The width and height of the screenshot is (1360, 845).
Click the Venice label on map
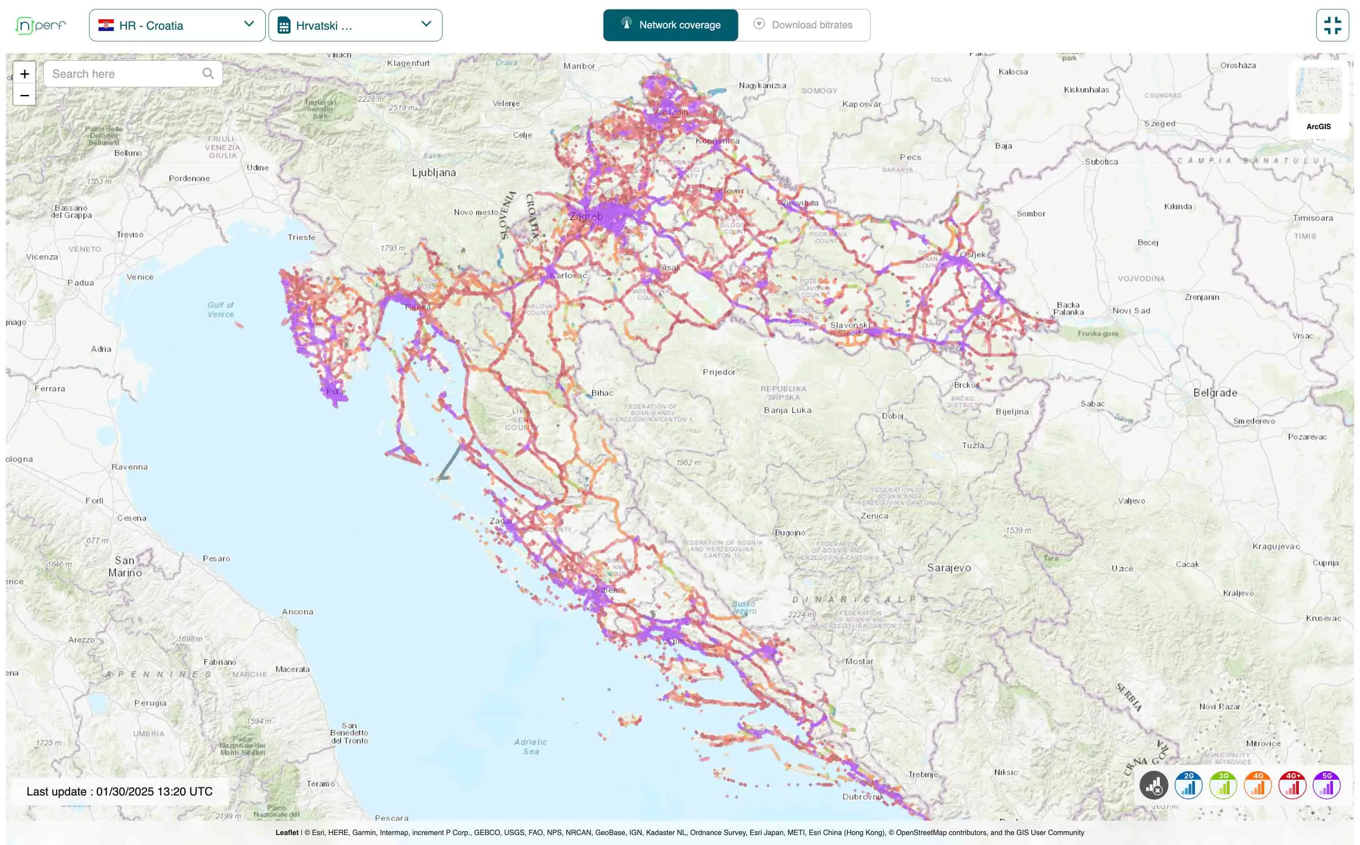[139, 277]
